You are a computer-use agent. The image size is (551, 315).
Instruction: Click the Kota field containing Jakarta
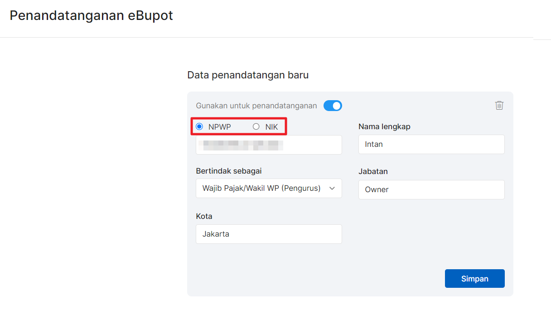pos(269,234)
